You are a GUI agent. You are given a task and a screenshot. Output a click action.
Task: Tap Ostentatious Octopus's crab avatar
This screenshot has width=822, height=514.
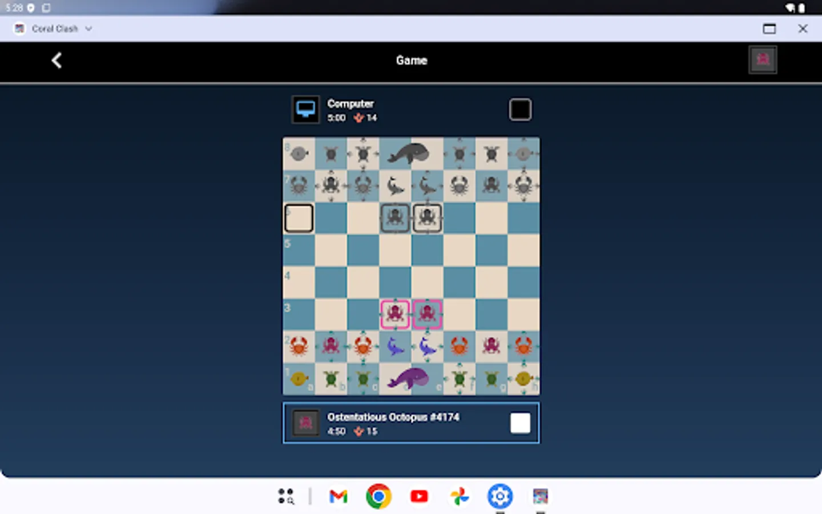pyautogui.click(x=305, y=423)
